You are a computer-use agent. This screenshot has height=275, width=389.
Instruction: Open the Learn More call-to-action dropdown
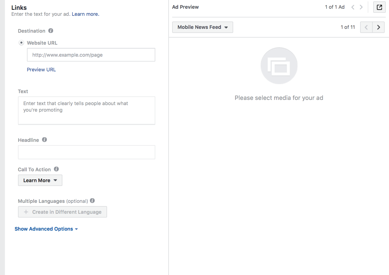click(x=40, y=180)
